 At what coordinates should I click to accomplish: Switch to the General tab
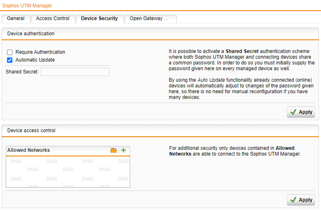coord(16,18)
